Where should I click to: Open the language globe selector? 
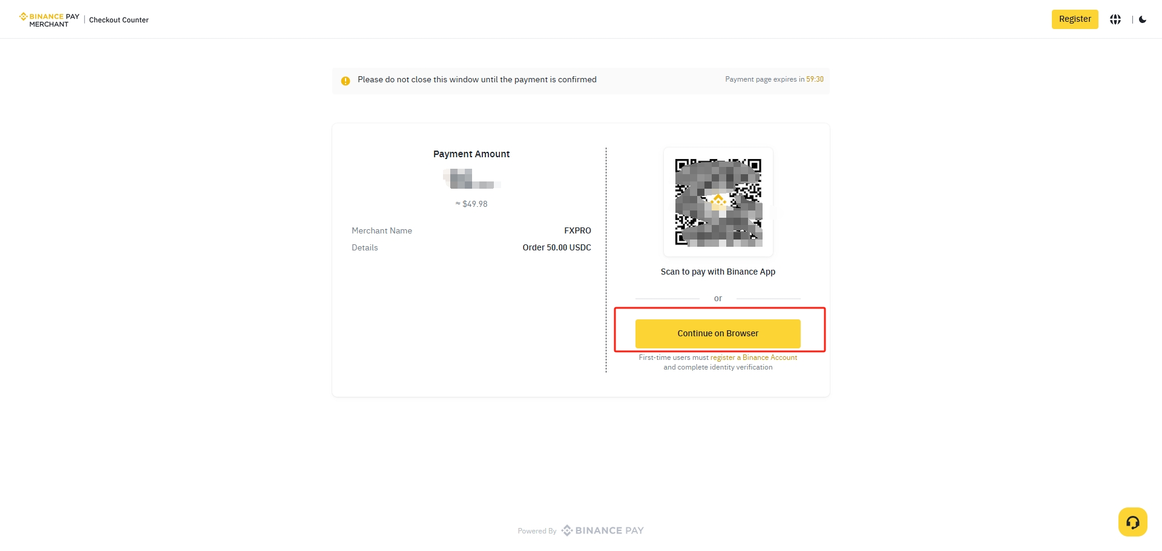click(1115, 19)
